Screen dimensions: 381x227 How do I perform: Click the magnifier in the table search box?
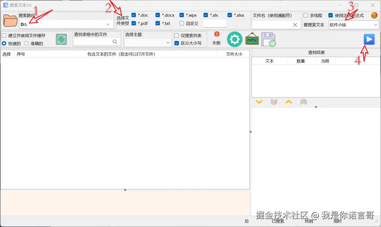[115, 42]
